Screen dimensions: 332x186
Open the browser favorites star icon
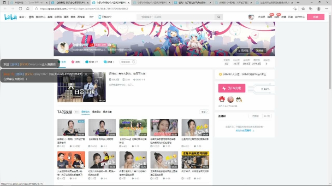(x=303, y=9)
